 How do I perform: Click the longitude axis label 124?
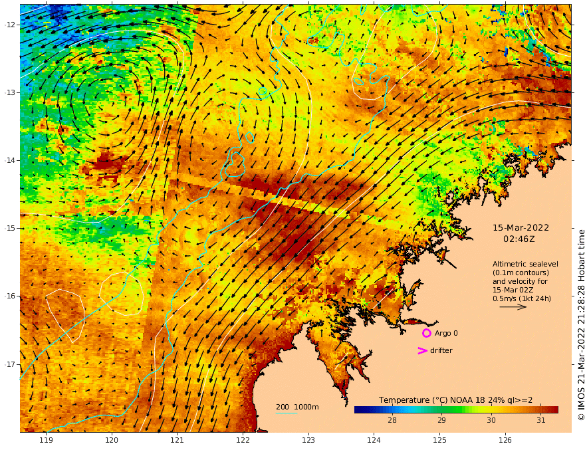pos(374,441)
